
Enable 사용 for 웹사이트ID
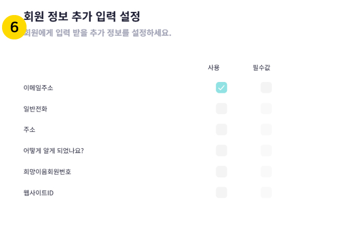click(x=222, y=192)
